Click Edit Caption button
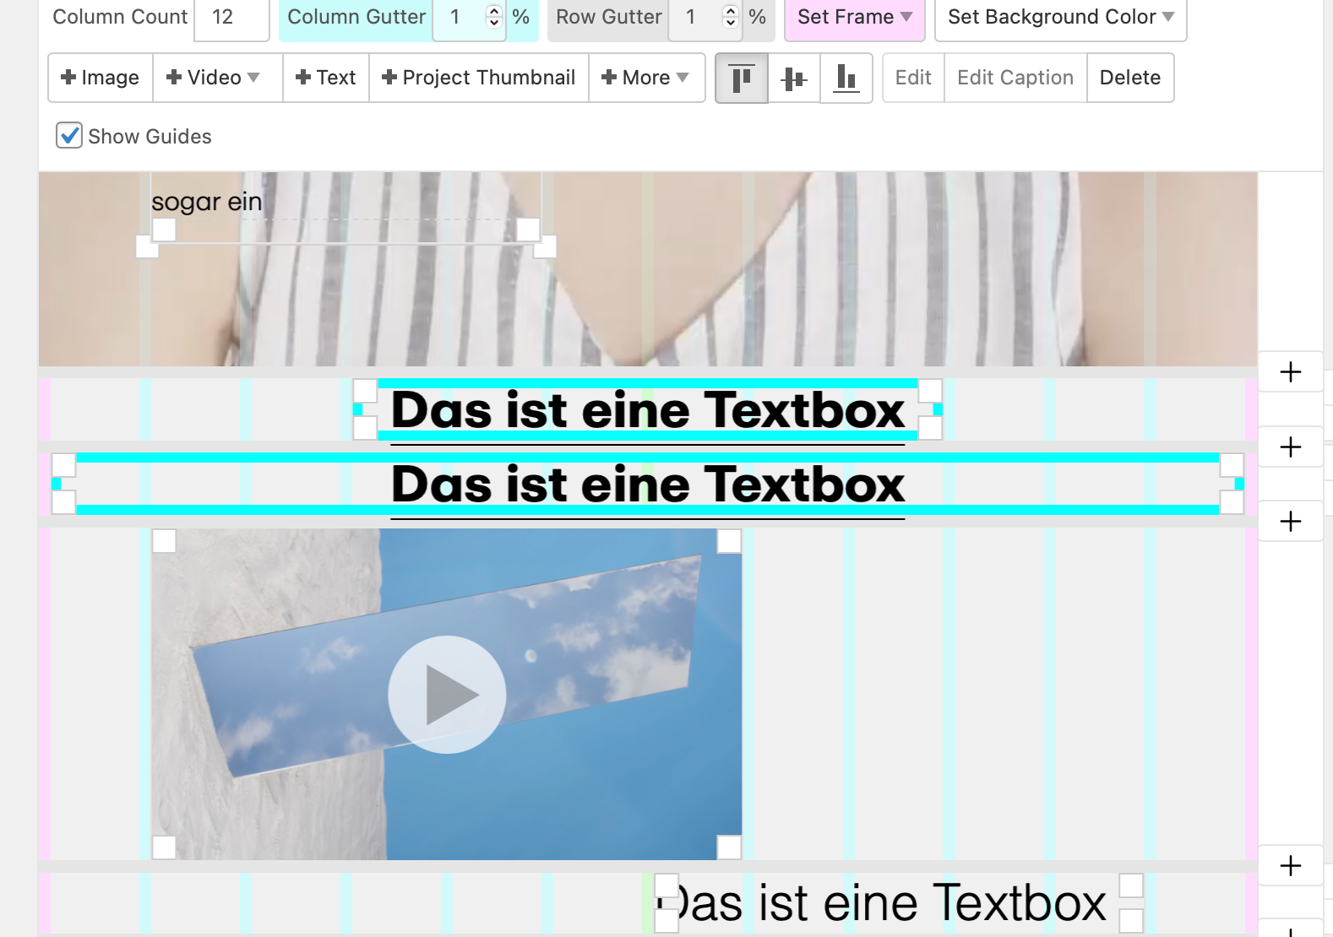 (x=1015, y=78)
